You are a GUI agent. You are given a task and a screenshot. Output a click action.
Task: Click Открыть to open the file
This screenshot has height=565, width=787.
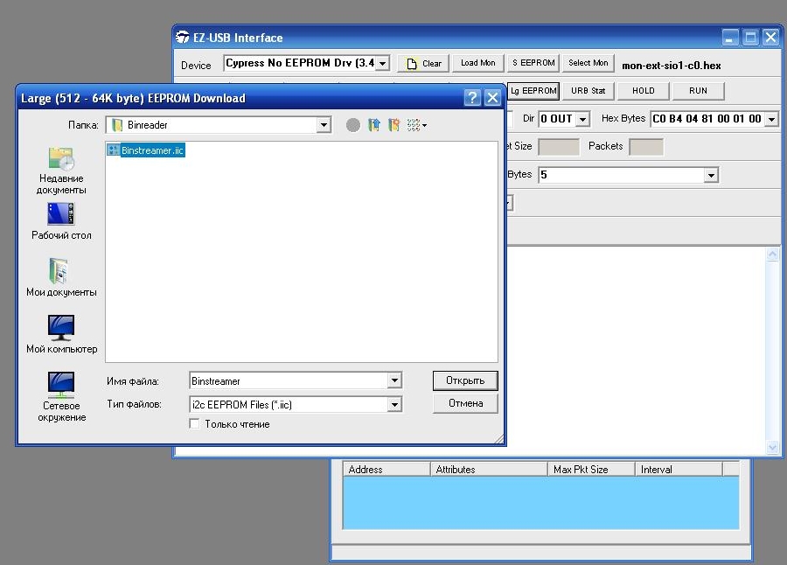465,380
